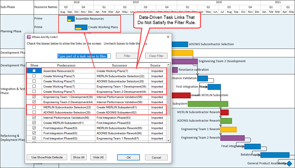Select the Engineering Team 1 Rework yellow bar
Screen dimensions: 295x168
(228, 129)
